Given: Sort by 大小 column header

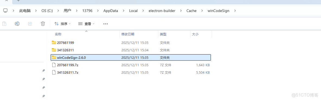Looking at the screenshot, I should pyautogui.click(x=195, y=34).
